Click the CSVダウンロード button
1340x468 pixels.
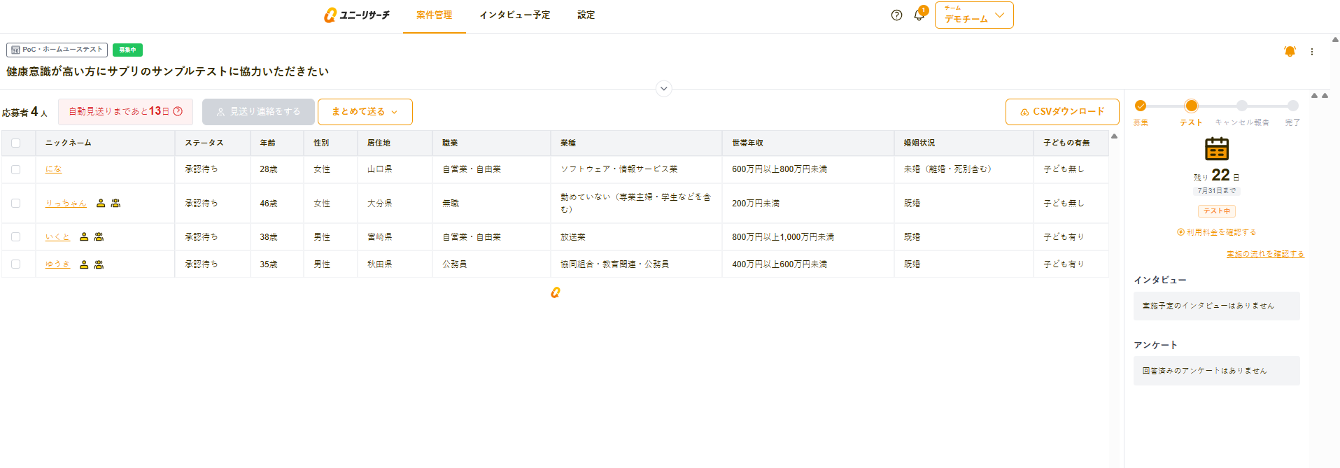point(1062,112)
